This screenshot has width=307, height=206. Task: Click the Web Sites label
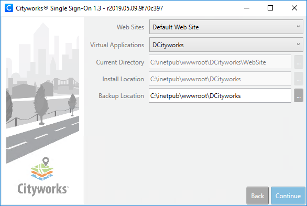[x=130, y=27]
